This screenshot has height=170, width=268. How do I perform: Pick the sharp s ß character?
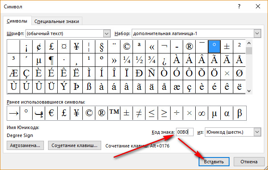[89, 86]
